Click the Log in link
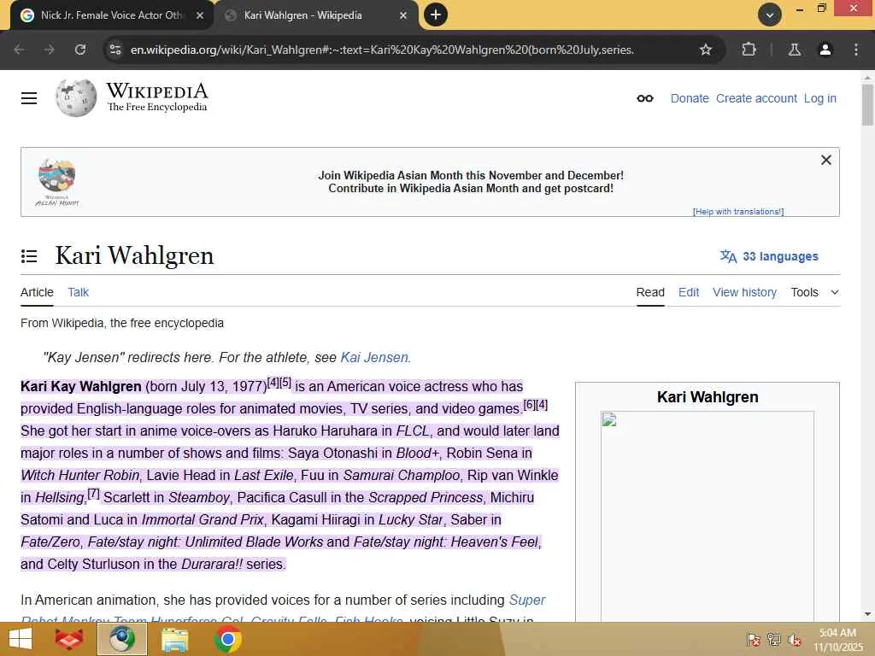This screenshot has width=875, height=656. pos(819,98)
